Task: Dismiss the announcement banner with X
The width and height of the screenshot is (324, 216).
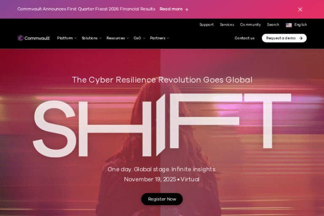Action: [x=300, y=9]
